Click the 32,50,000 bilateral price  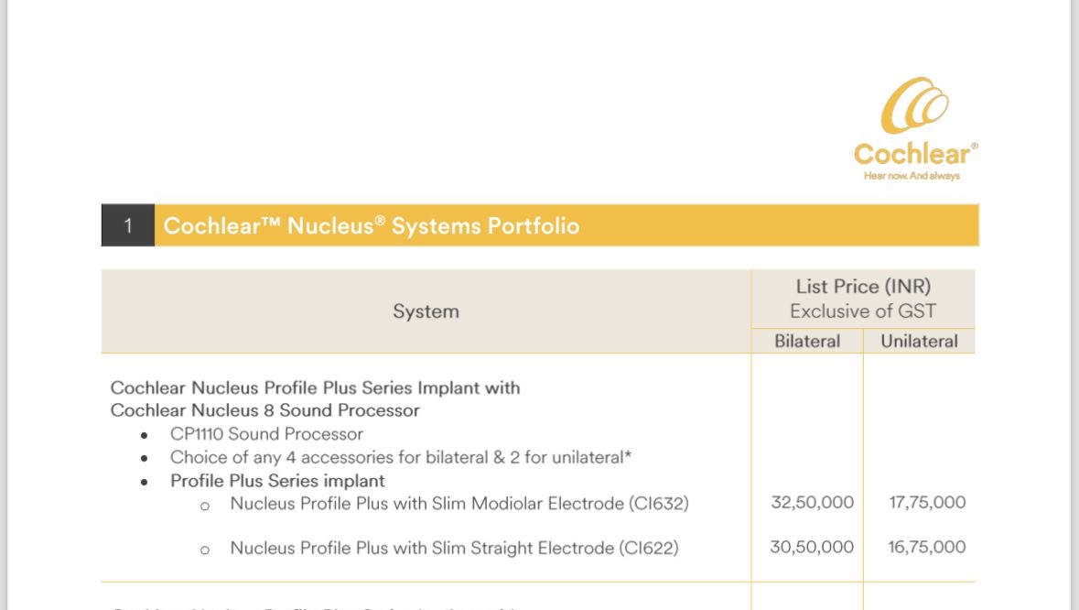pyautogui.click(x=812, y=503)
